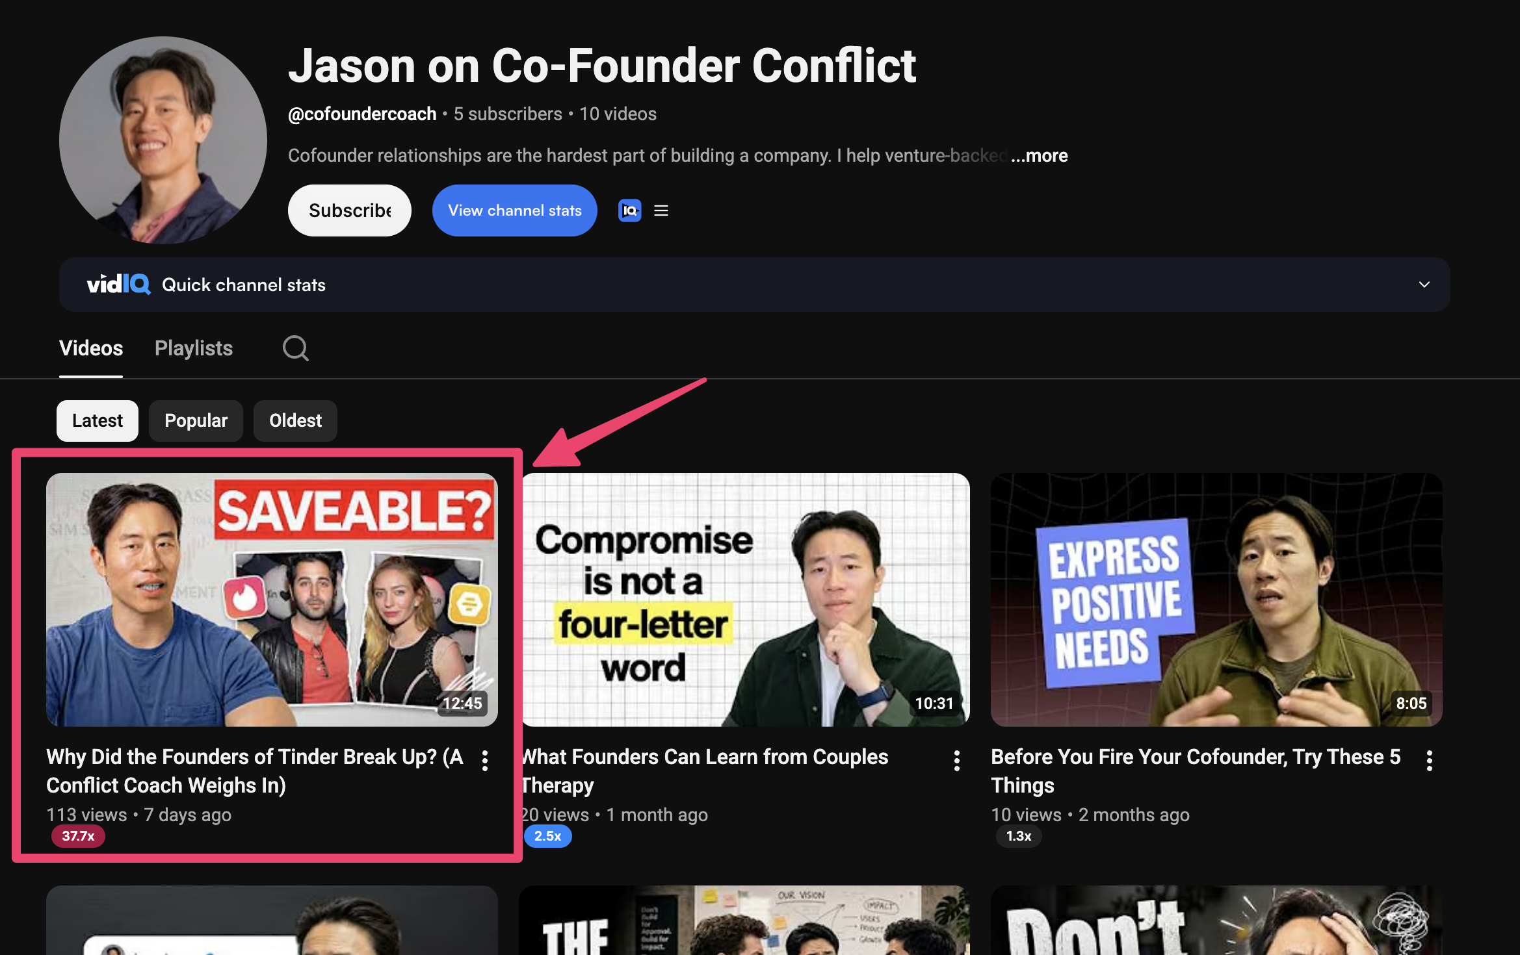Click the channel name Jason on Co-Founder Conflict
The image size is (1520, 955).
pyautogui.click(x=602, y=66)
